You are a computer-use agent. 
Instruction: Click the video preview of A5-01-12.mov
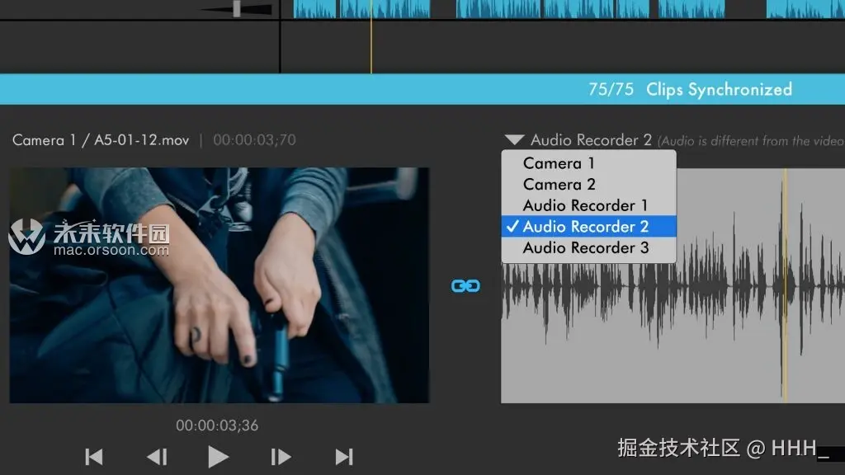coord(220,285)
